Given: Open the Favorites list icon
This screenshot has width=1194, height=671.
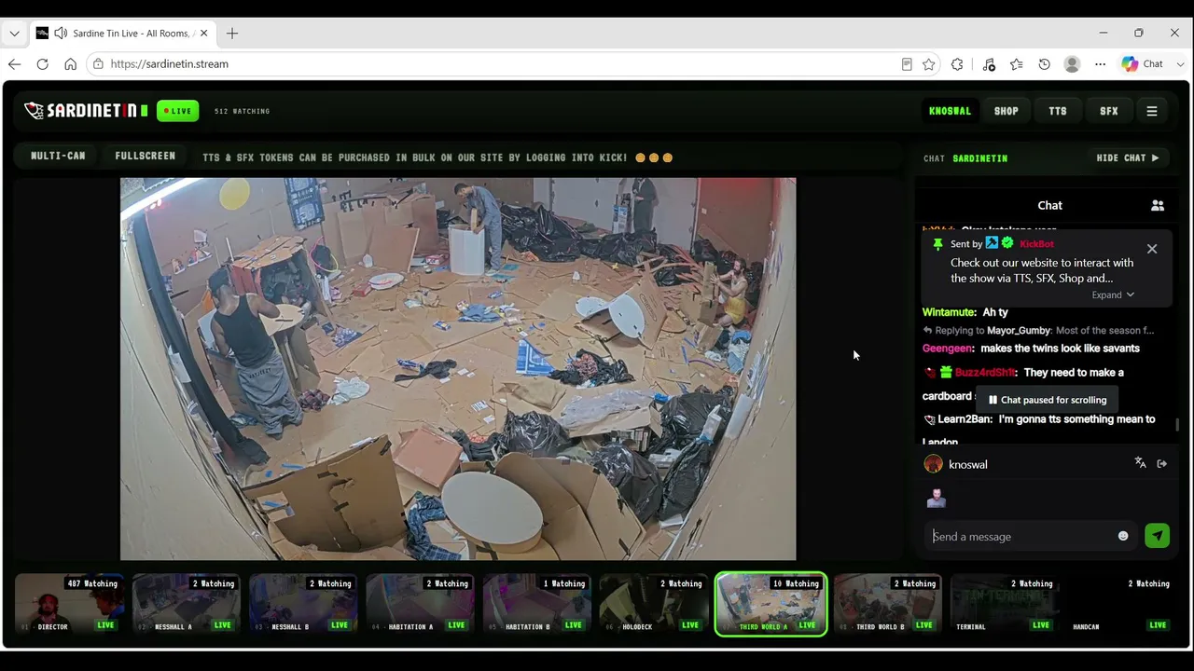Looking at the screenshot, I should (1017, 64).
